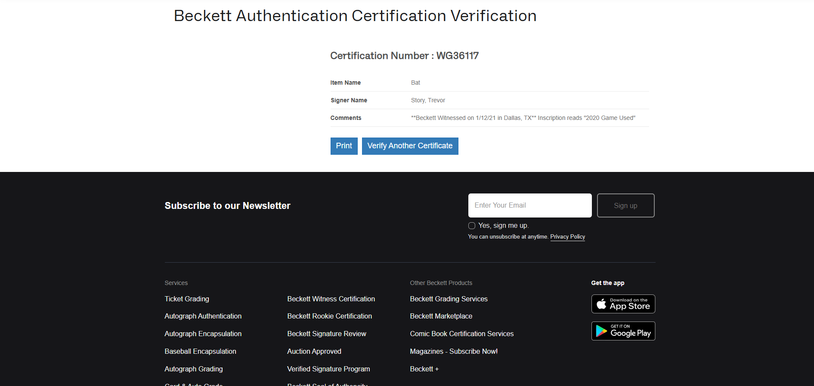Print the certification details
This screenshot has width=814, height=386.
point(344,146)
